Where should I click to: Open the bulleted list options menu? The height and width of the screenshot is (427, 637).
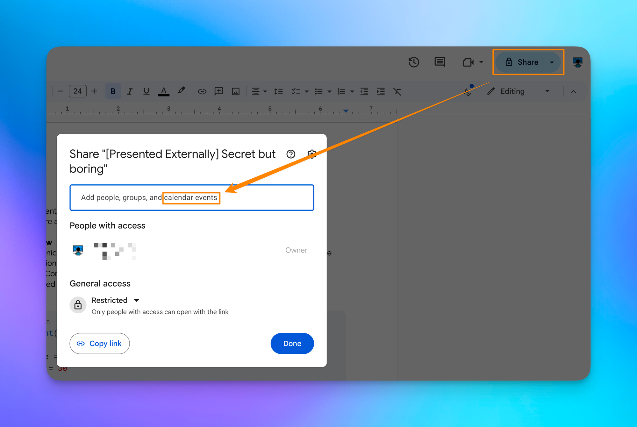point(329,92)
